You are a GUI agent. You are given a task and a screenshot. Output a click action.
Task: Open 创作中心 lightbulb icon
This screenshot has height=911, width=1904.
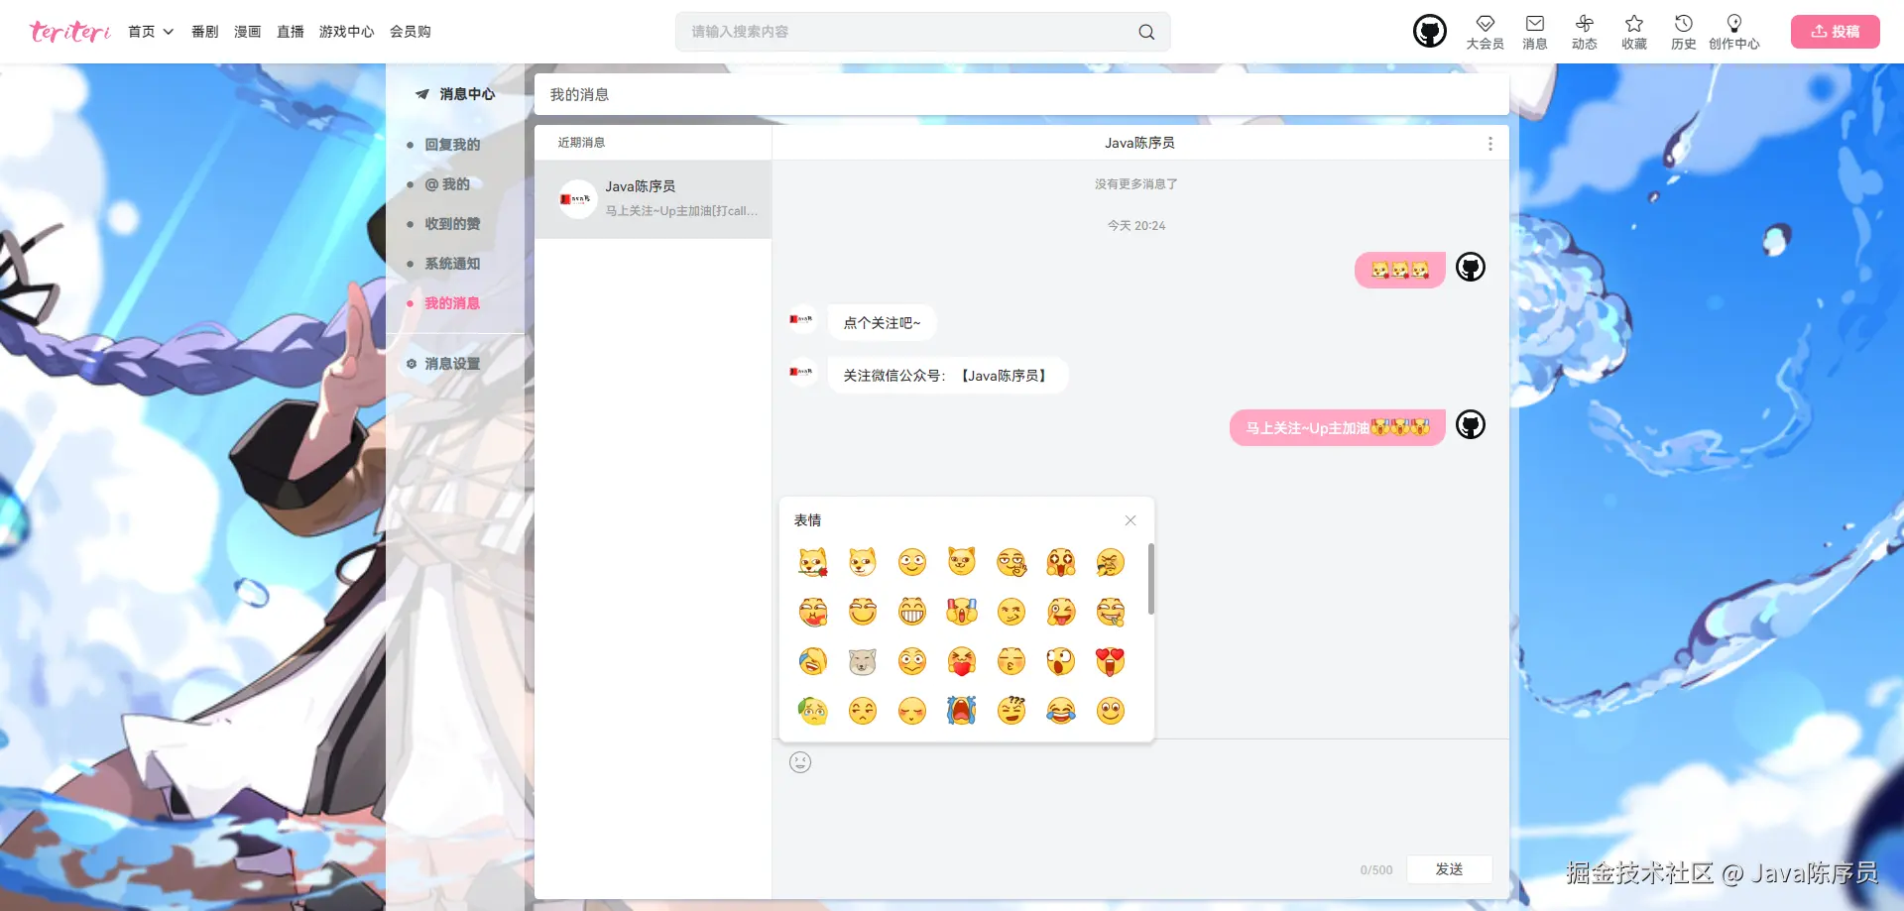click(1734, 32)
